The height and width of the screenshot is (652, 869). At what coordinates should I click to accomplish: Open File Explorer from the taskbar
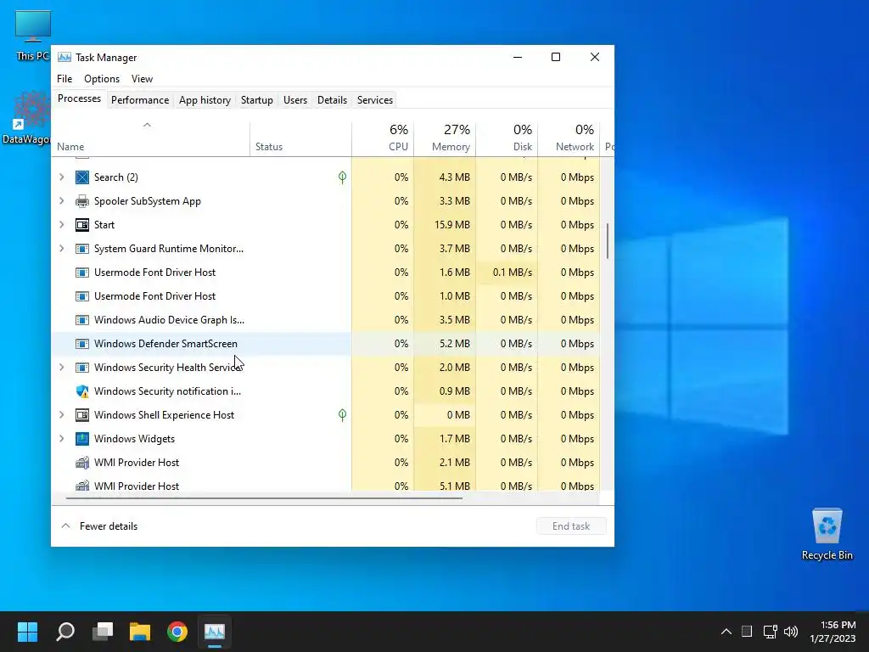coord(140,632)
